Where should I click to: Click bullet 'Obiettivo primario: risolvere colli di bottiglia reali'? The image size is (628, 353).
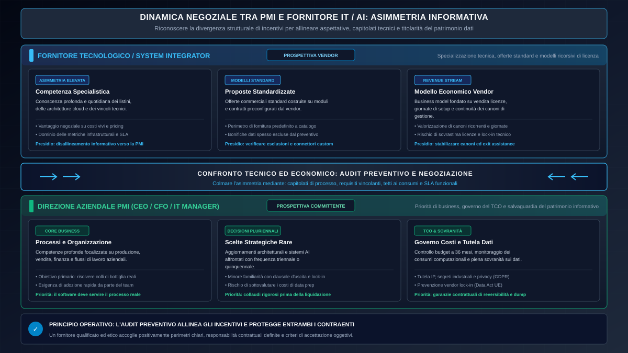(86, 277)
